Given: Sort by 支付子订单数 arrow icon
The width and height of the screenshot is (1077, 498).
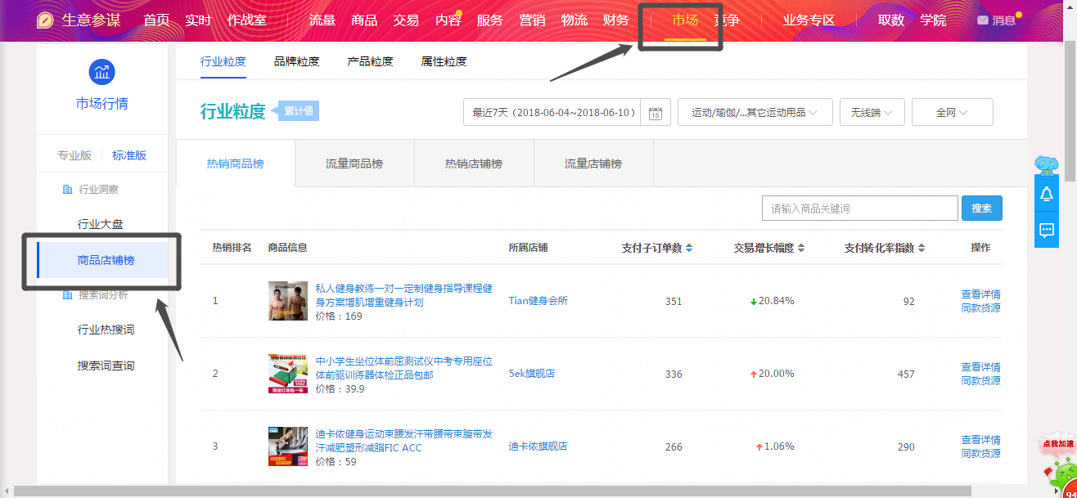Looking at the screenshot, I should pyautogui.click(x=689, y=248).
